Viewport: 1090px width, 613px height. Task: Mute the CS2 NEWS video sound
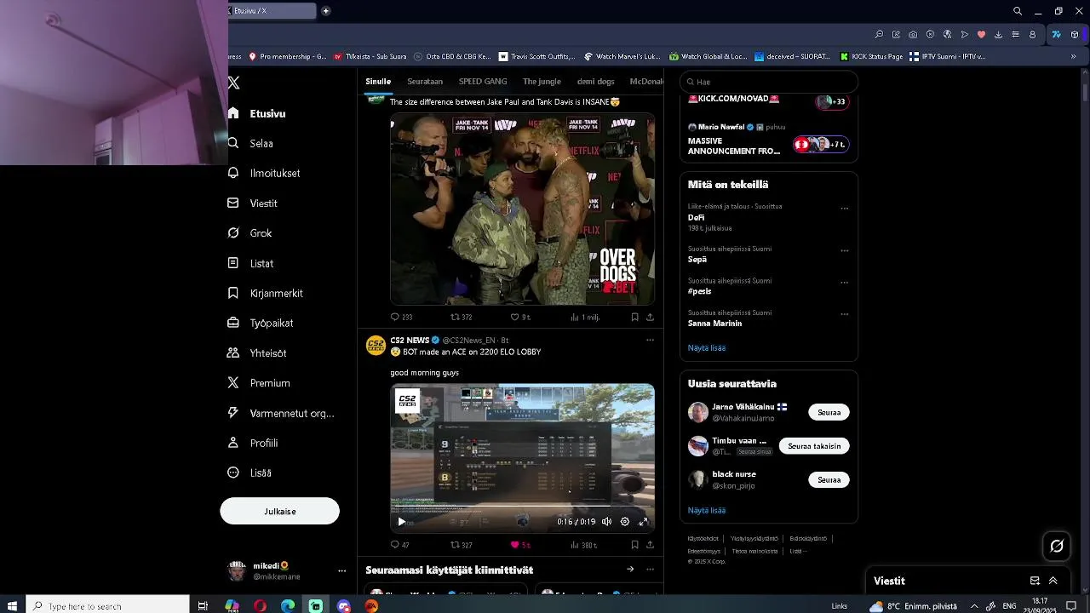(606, 522)
